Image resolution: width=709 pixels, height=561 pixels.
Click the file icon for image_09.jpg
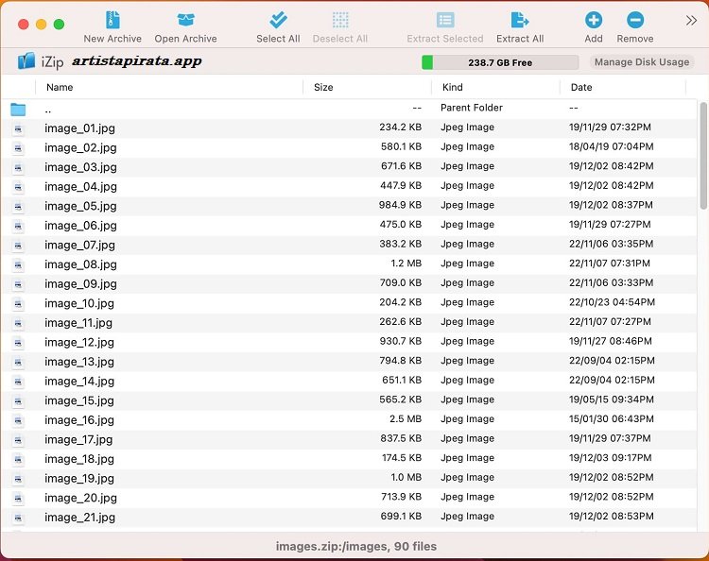click(18, 284)
